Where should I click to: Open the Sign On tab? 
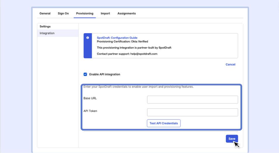pyautogui.click(x=63, y=13)
